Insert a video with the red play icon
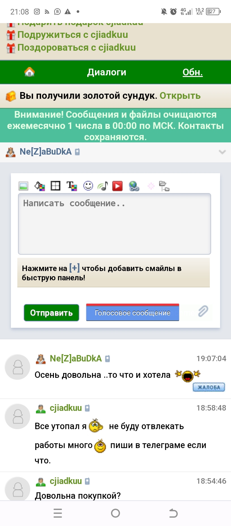The image size is (231, 526). click(117, 186)
